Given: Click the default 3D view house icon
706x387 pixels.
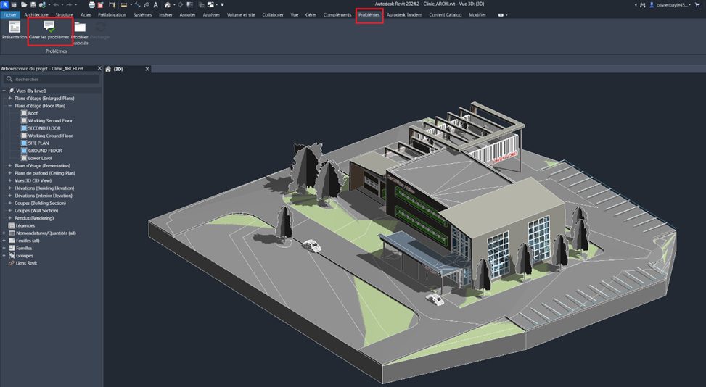Looking at the screenshot, I should coord(168,5).
